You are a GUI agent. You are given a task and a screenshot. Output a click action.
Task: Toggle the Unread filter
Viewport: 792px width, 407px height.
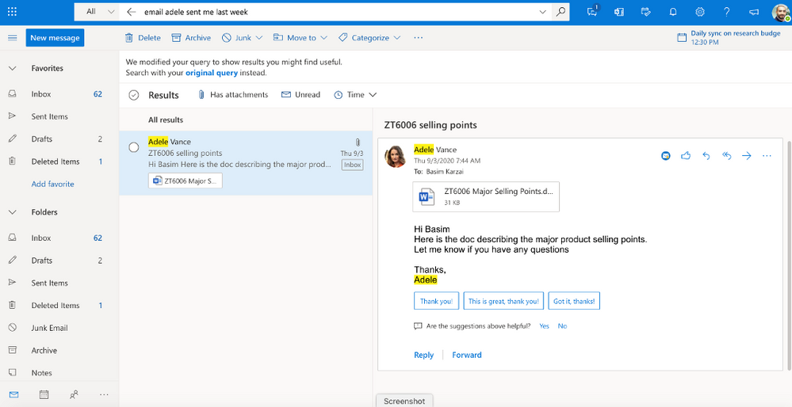[300, 95]
